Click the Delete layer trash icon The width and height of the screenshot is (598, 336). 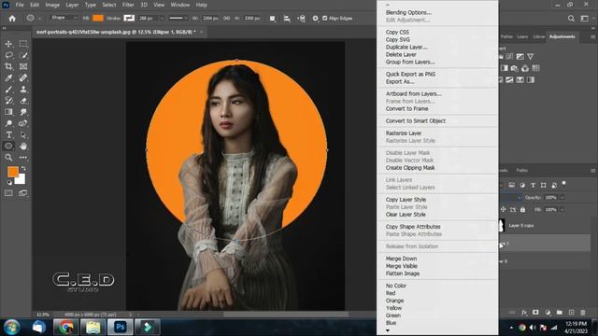click(x=583, y=313)
